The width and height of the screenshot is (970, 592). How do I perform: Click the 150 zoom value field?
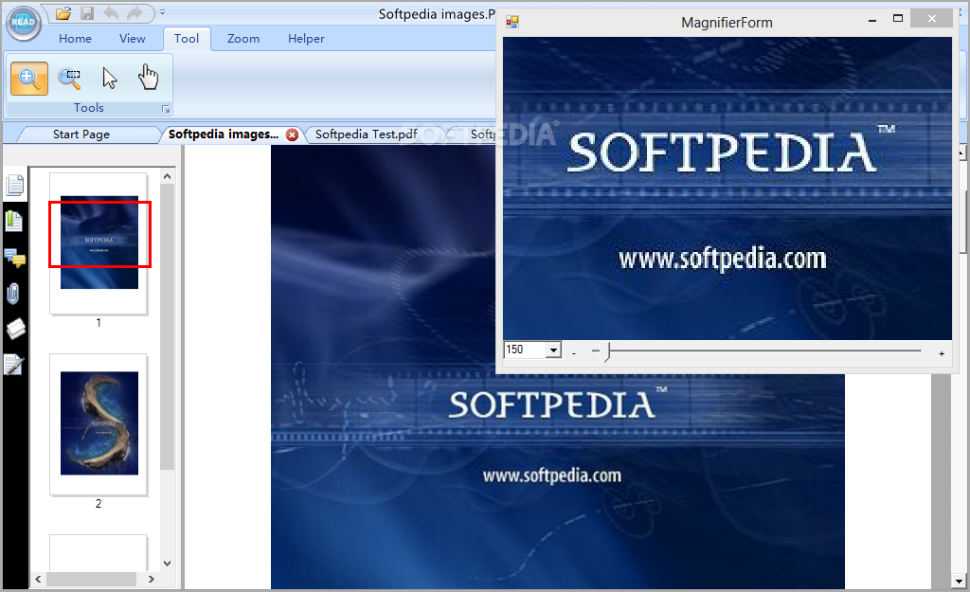pyautogui.click(x=525, y=350)
